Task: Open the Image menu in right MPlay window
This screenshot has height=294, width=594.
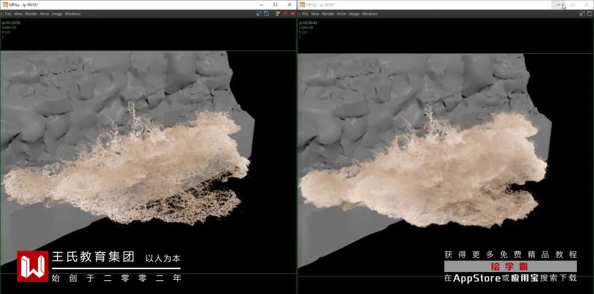Action: (354, 14)
